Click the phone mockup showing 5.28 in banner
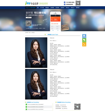105x111 pixels. point(55,21)
